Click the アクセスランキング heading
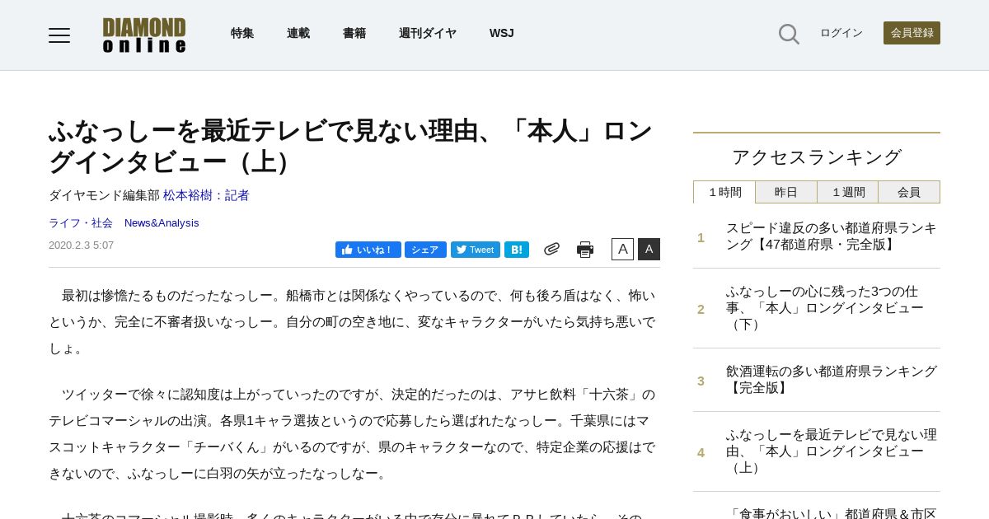 point(817,157)
